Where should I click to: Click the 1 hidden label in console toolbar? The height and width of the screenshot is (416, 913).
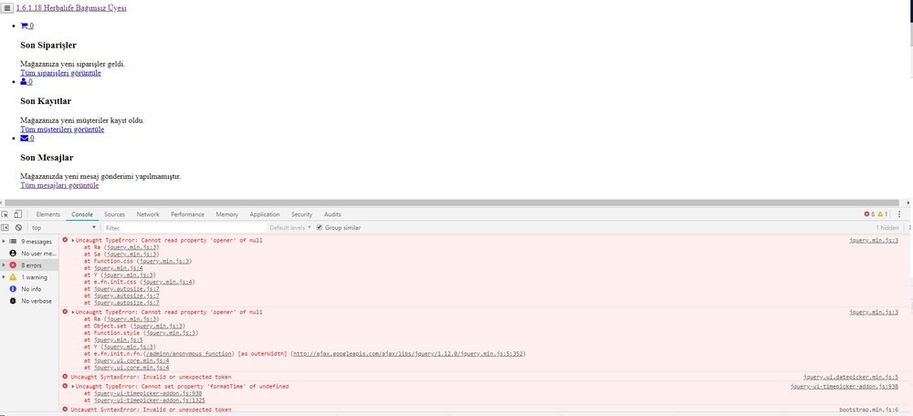pos(887,228)
